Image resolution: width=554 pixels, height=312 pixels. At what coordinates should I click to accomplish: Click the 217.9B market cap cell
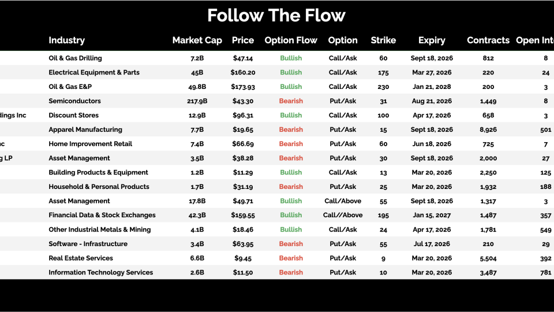click(x=197, y=101)
